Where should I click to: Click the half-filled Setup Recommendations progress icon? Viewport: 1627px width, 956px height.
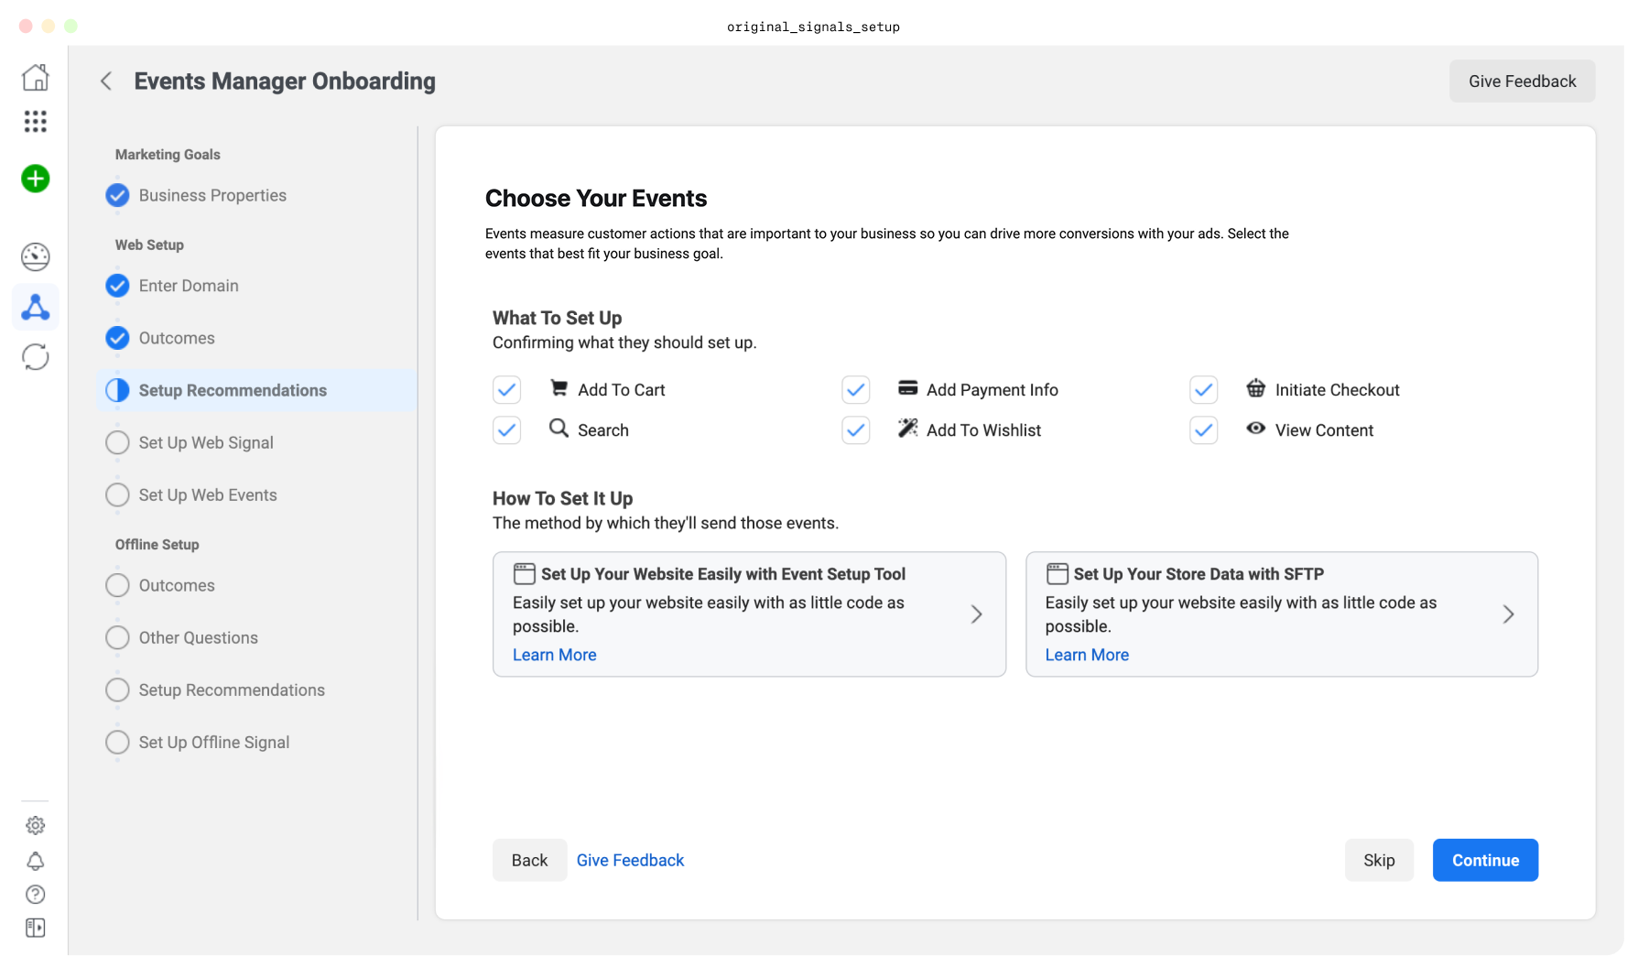pos(117,390)
